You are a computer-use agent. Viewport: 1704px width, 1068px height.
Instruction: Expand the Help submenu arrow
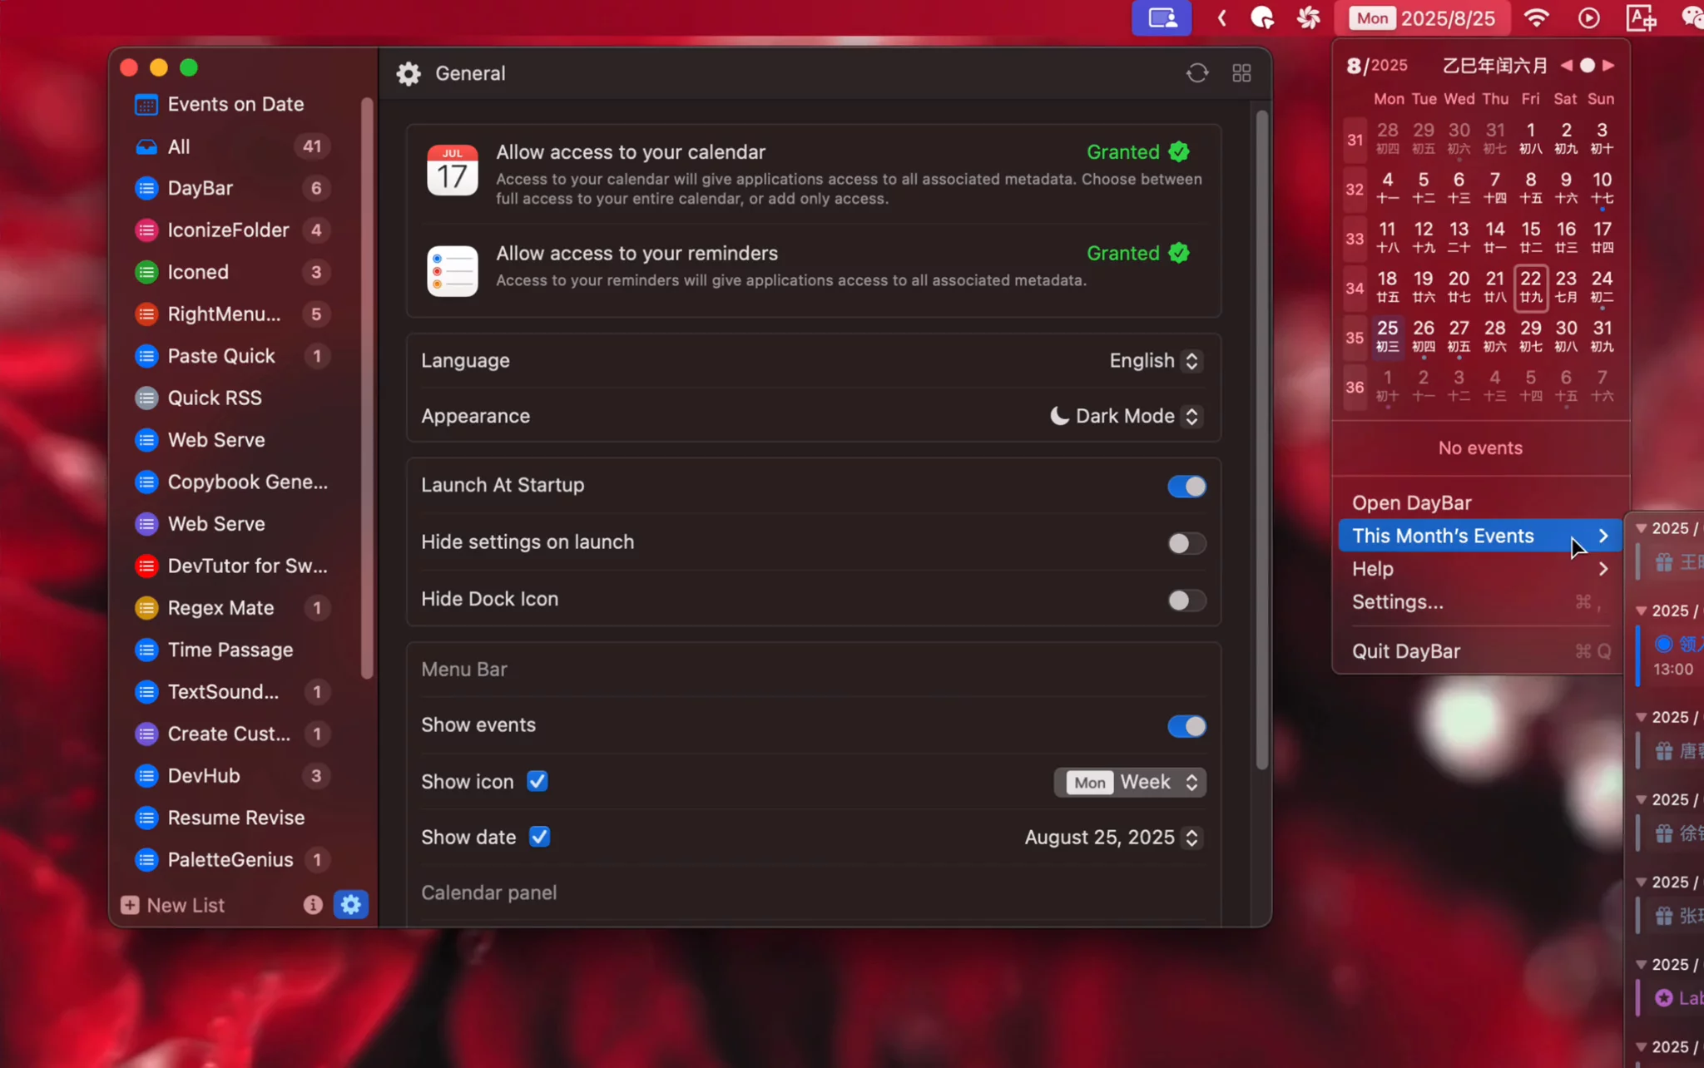pos(1603,569)
